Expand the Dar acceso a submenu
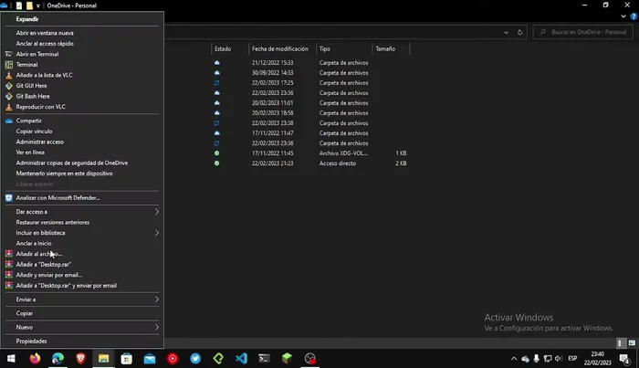The width and height of the screenshot is (639, 368). (x=82, y=212)
